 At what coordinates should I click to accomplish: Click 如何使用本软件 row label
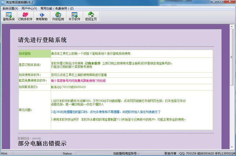[29, 75]
